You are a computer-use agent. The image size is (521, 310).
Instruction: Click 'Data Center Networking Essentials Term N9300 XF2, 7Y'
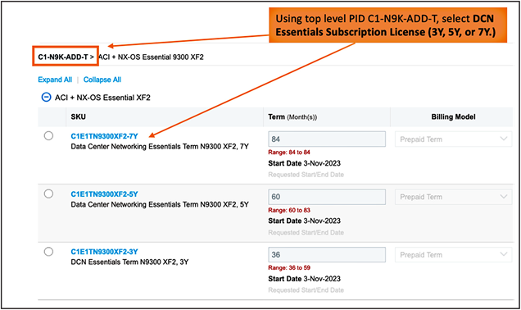[x=160, y=147]
